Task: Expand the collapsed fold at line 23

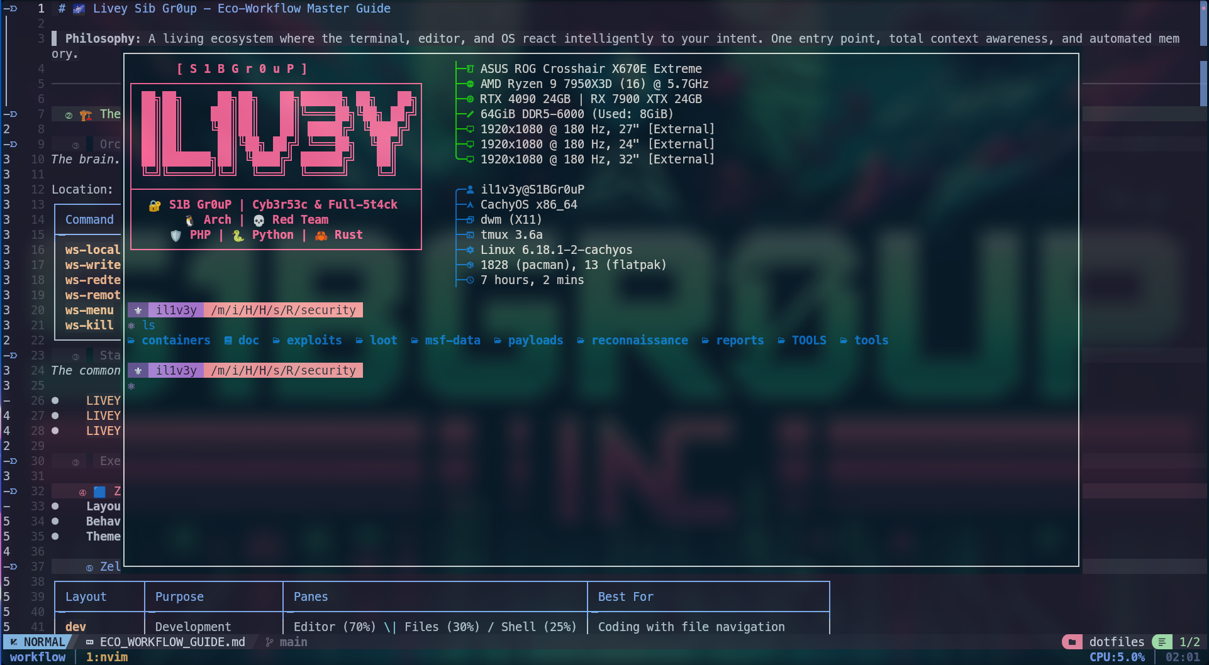Action: click(11, 355)
